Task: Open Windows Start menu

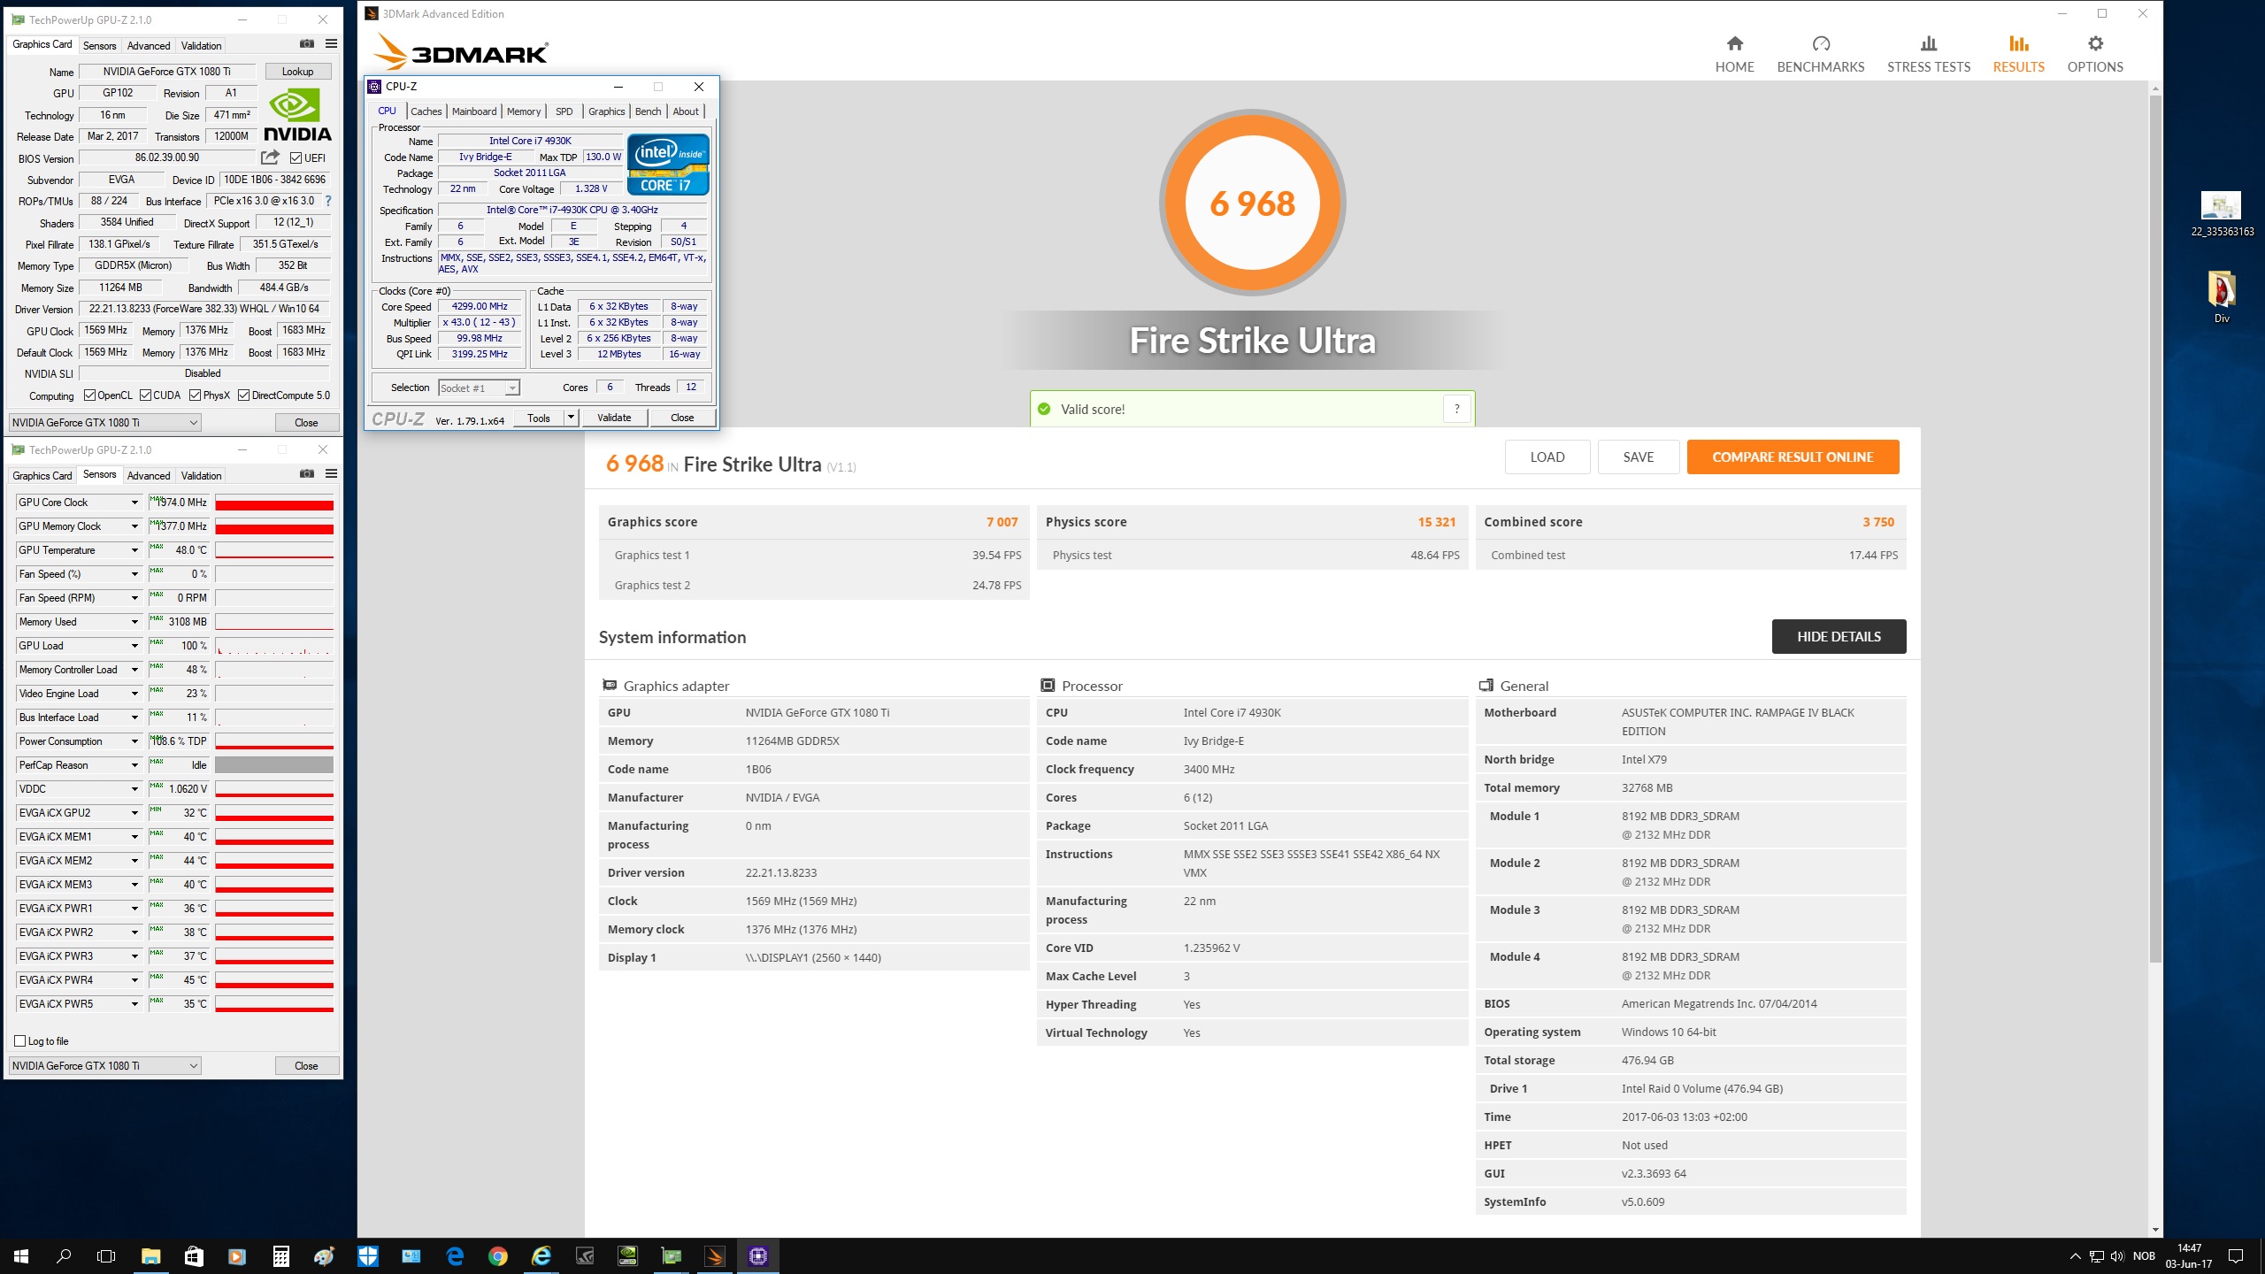Action: tap(21, 1256)
